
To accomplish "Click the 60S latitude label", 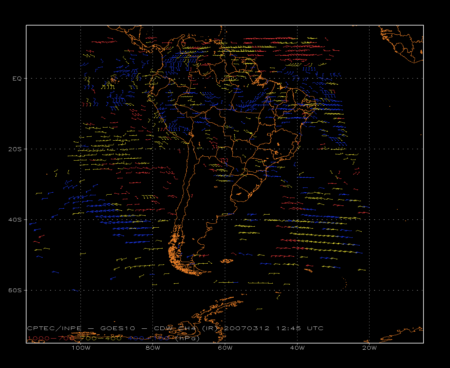I will (x=15, y=290).
